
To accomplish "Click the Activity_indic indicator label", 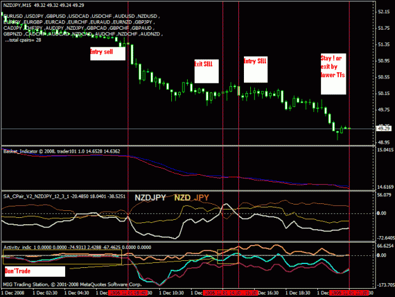I will click(x=77, y=247).
